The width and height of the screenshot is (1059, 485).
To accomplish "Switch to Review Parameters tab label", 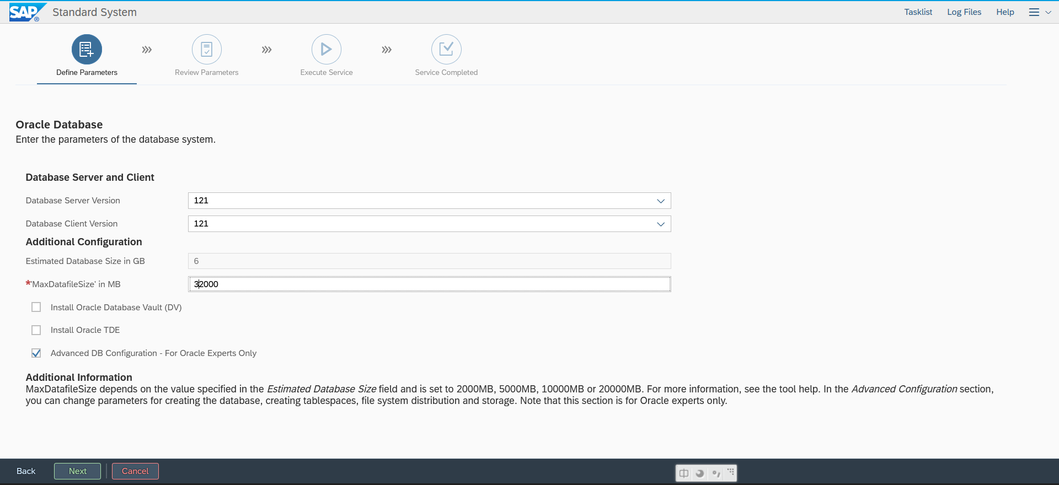I will (x=207, y=72).
